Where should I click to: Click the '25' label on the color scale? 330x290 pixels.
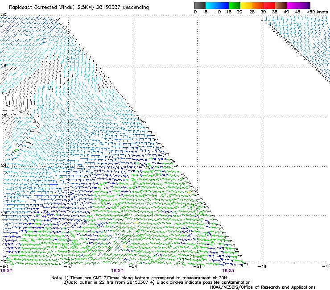252,12
